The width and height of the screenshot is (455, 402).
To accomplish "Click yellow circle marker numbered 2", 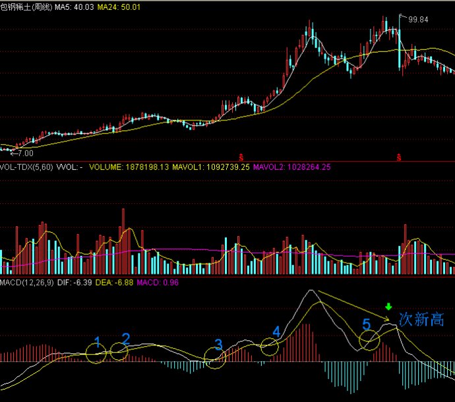I will coord(118,351).
